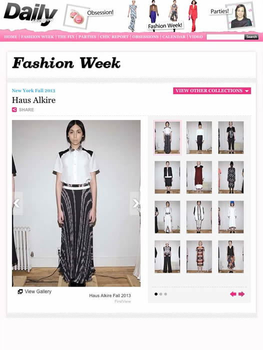263x350 pixels.
Task: Open the Fashion Week nav menu item
Action: [x=37, y=37]
